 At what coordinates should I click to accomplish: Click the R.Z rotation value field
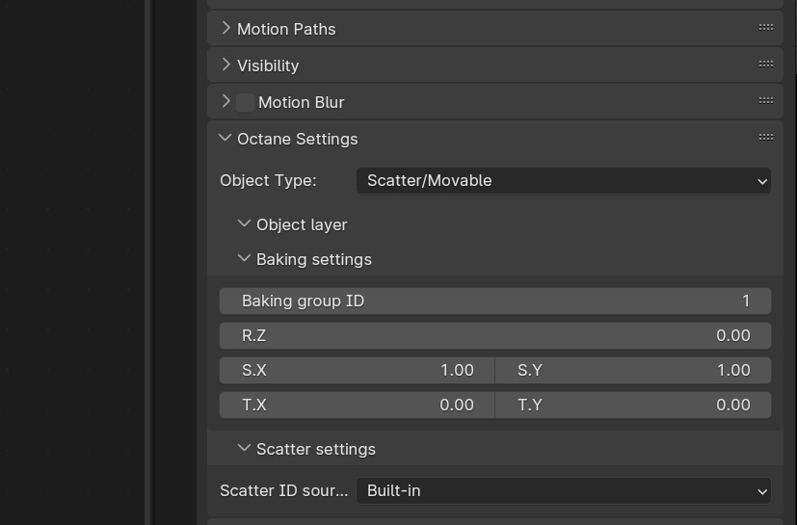coord(494,335)
